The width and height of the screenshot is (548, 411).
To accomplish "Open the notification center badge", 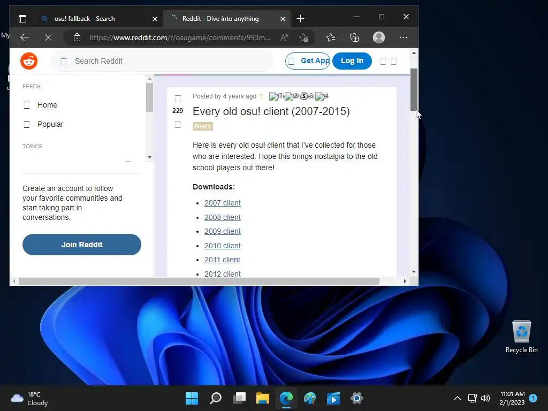I will point(533,398).
